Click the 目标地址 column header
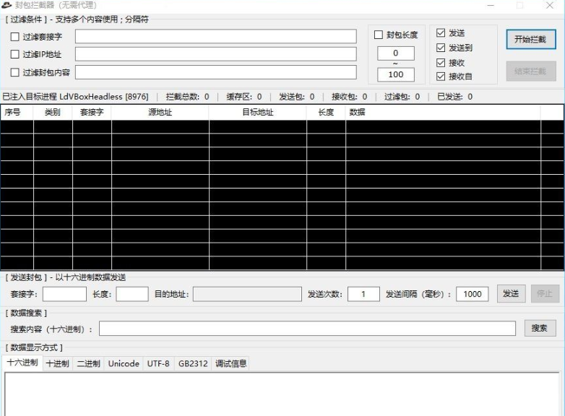The height and width of the screenshot is (416, 565). click(258, 113)
